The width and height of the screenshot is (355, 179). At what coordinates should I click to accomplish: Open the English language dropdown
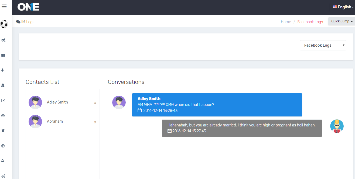[343, 7]
